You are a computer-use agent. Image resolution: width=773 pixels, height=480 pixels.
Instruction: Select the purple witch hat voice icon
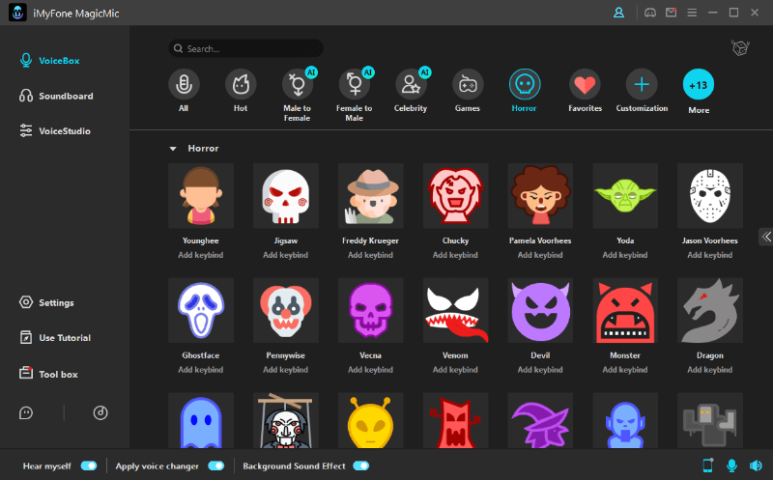click(540, 420)
